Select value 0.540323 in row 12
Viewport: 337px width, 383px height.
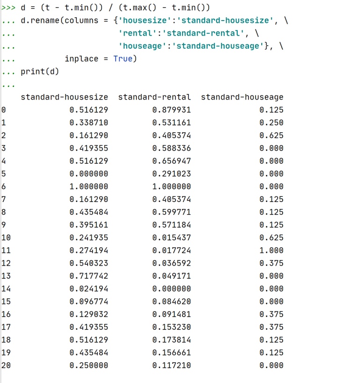[89, 263]
